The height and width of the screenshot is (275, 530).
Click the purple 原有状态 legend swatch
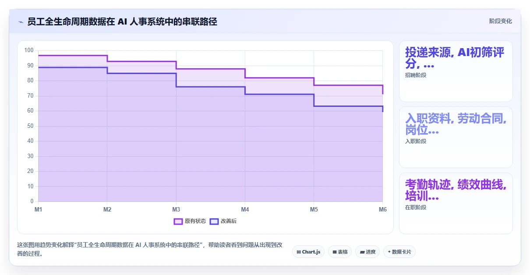click(178, 221)
